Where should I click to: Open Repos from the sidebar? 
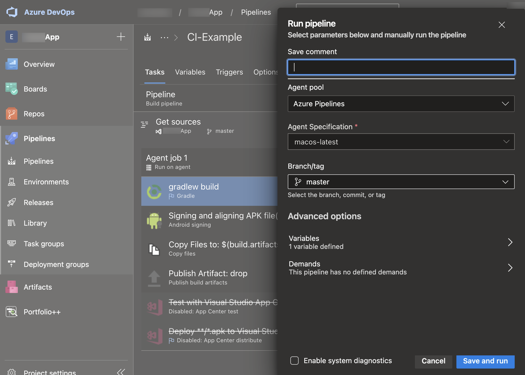34,114
